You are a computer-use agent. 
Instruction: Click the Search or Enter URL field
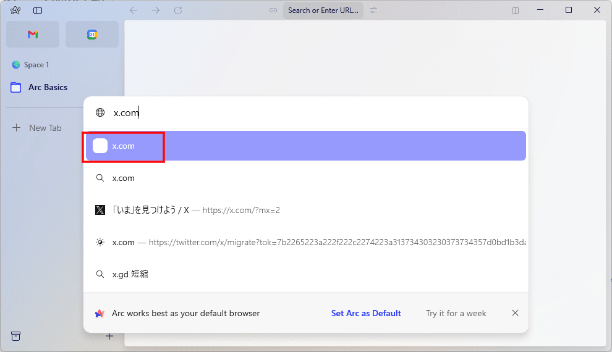point(323,10)
